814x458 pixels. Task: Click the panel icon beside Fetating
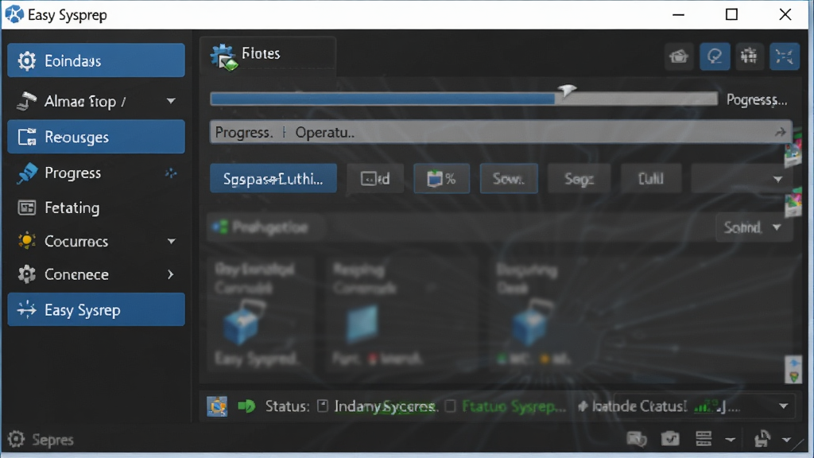click(x=26, y=208)
